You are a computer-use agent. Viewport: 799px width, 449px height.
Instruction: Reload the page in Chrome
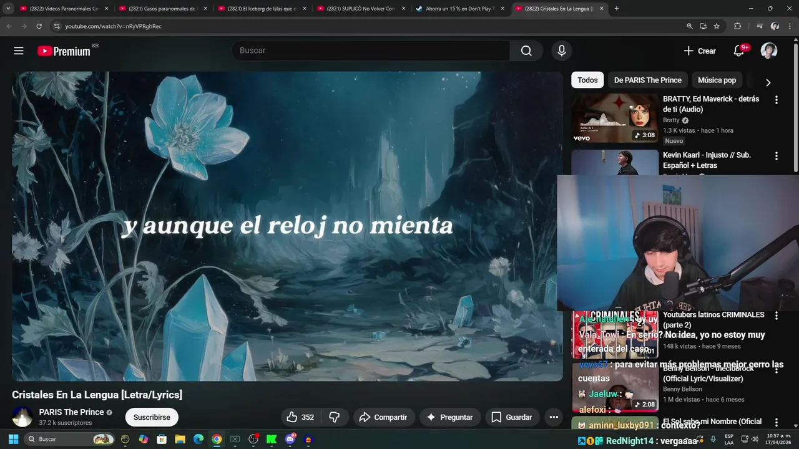tap(39, 26)
